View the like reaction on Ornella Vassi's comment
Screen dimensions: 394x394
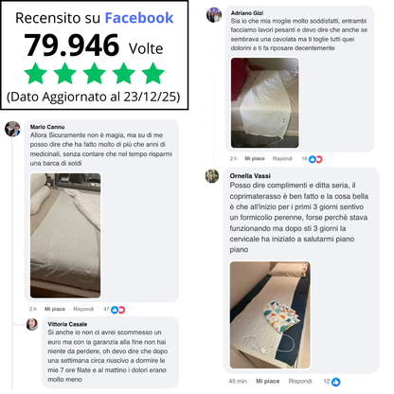tap(335, 382)
